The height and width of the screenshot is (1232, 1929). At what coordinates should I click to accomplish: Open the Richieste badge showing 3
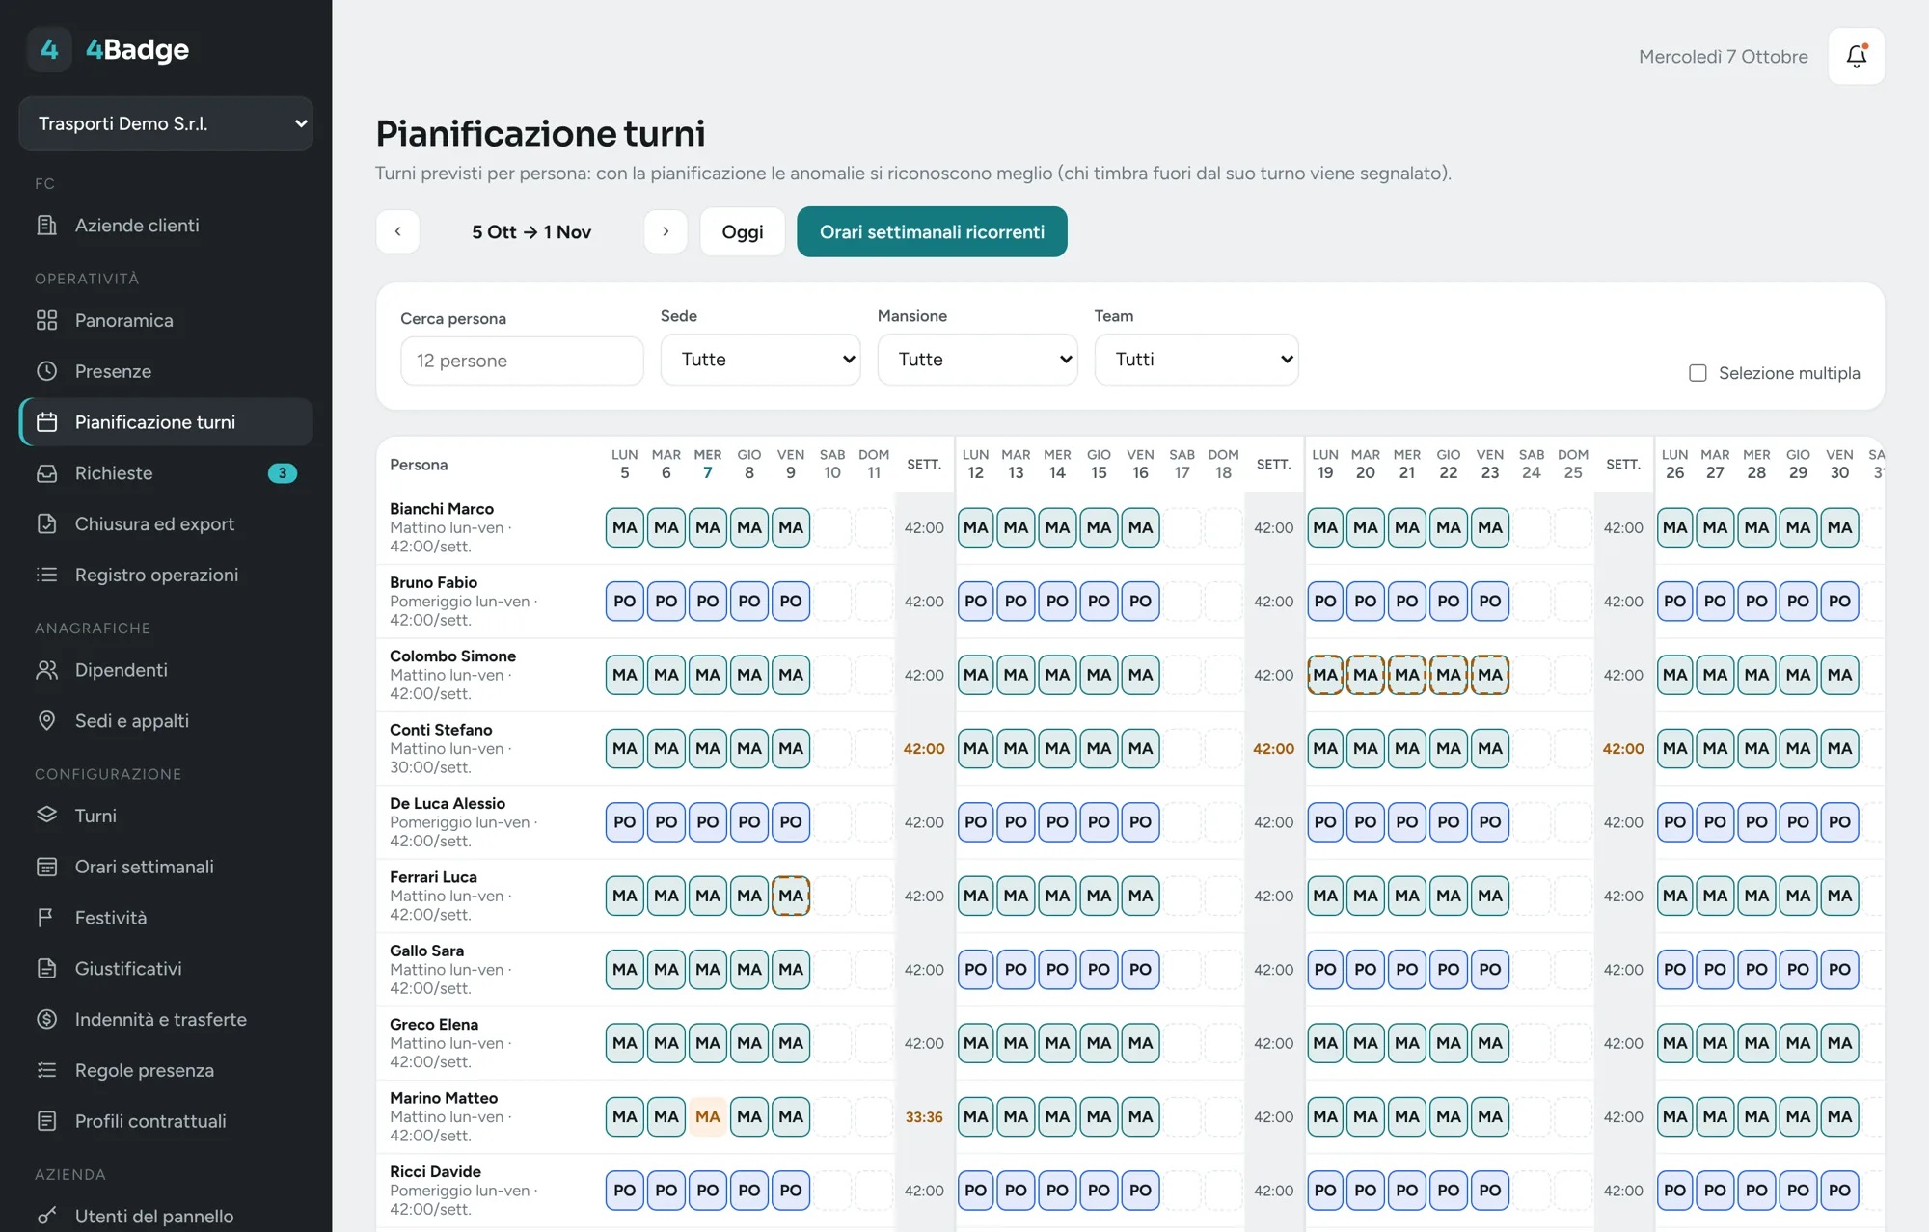[282, 473]
